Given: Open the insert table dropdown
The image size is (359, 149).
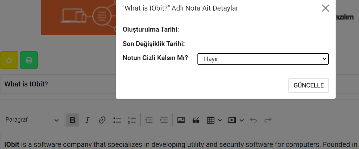Looking at the screenshot, I should 214,120.
